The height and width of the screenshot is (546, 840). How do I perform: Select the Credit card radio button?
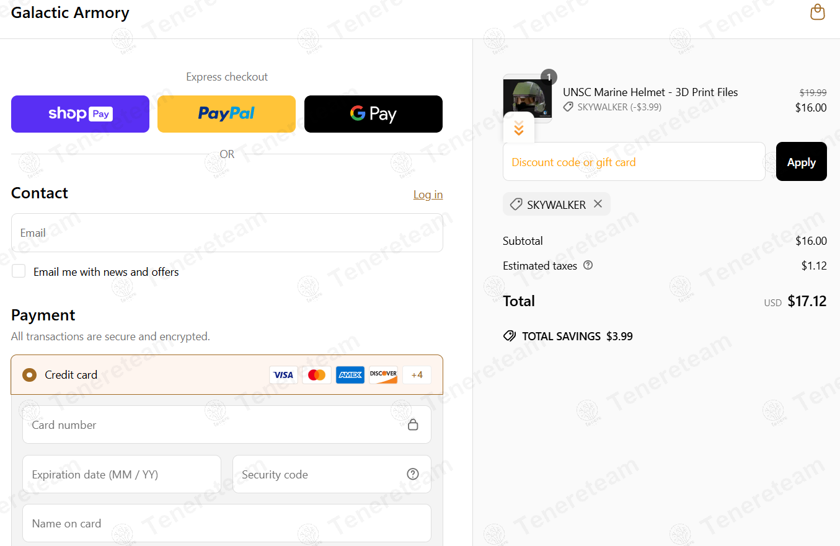pos(29,375)
